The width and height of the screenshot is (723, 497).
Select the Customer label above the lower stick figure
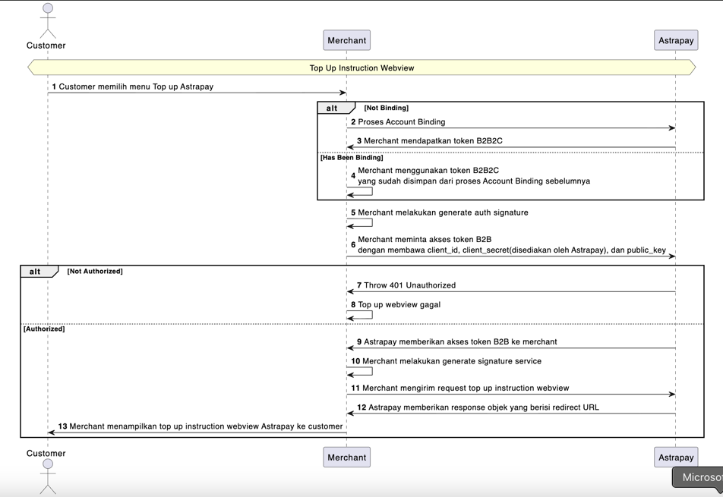click(x=46, y=453)
